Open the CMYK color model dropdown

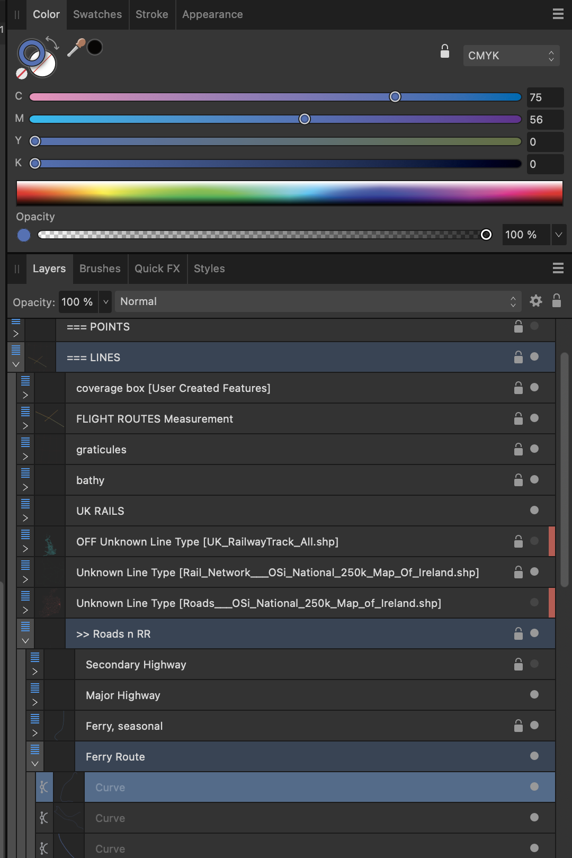pos(511,56)
